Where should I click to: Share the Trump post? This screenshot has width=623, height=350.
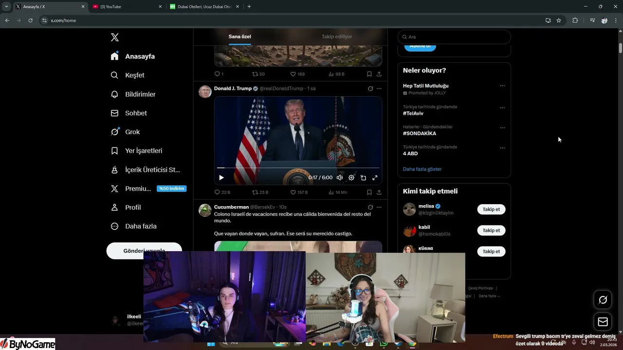click(x=379, y=192)
